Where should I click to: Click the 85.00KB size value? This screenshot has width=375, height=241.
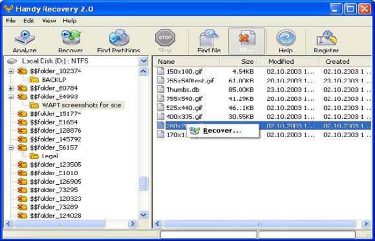click(x=241, y=89)
